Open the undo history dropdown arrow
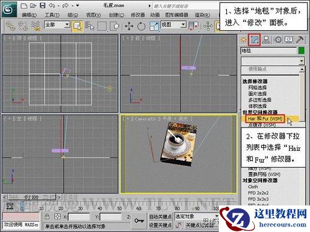 (58, 6)
